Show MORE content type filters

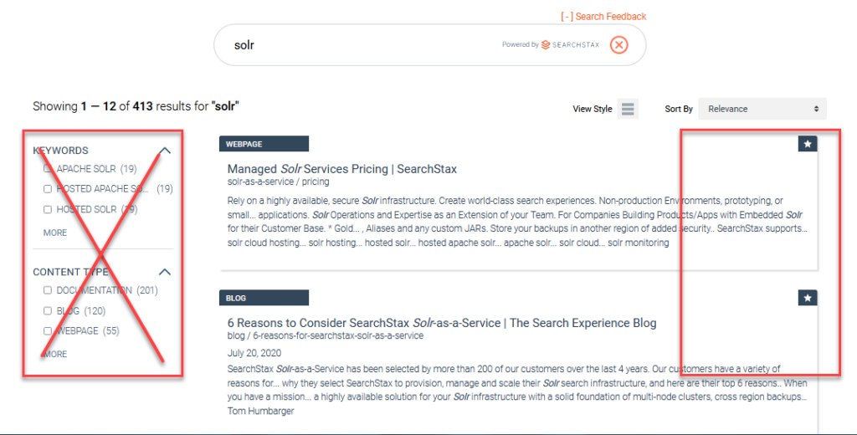tap(55, 354)
